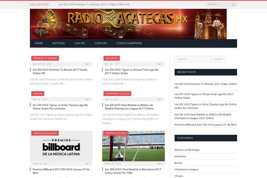Open comment count icon on Real Madrid vs Atlético post
This screenshot has width=267, height=178.
160,99
